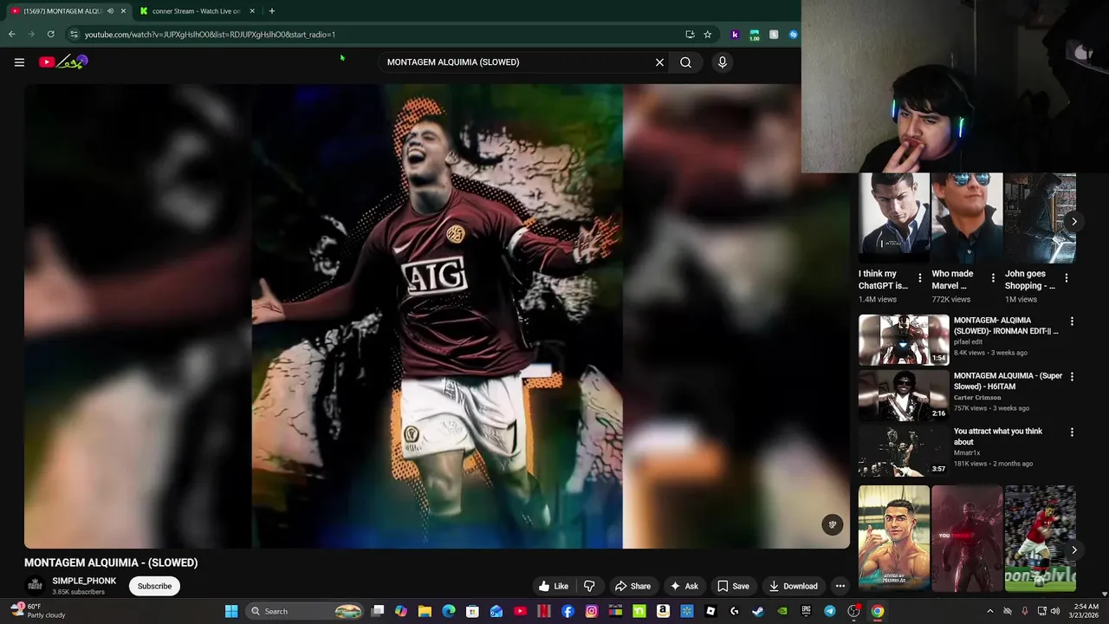The height and width of the screenshot is (624, 1109).
Task: Open options for 'I think my ChatGPT' short
Action: 920,278
